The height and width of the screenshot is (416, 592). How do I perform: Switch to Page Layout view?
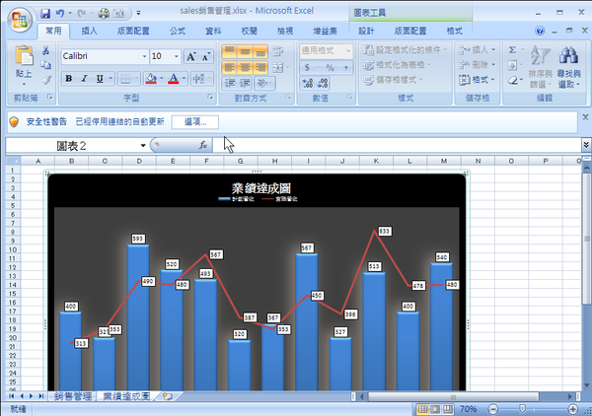click(435, 409)
